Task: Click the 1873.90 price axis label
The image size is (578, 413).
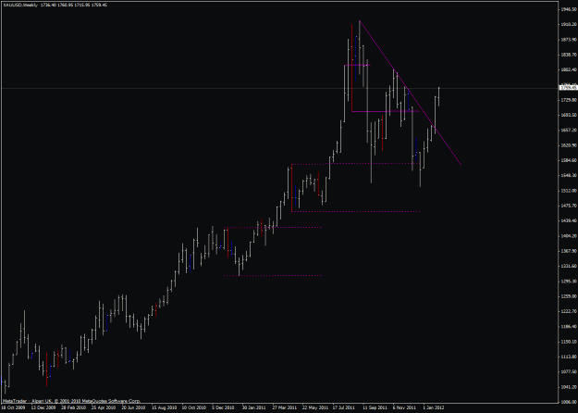Action: (x=569, y=39)
